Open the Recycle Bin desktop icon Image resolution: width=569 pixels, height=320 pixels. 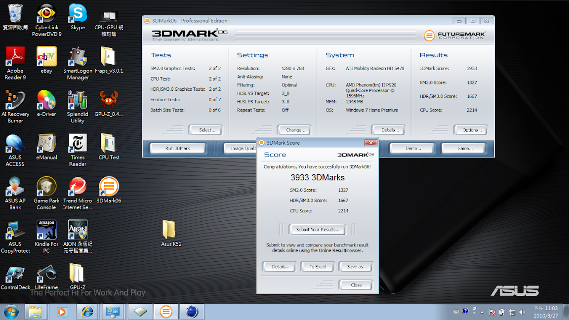pyautogui.click(x=15, y=17)
